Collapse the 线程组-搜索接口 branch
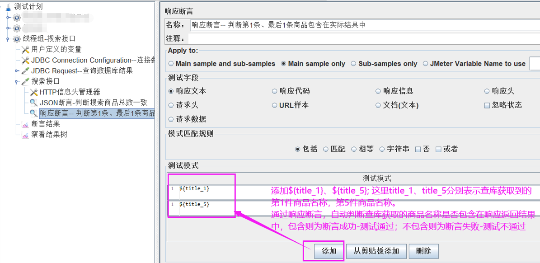Viewport: 540px width, 263px height. tap(8, 39)
